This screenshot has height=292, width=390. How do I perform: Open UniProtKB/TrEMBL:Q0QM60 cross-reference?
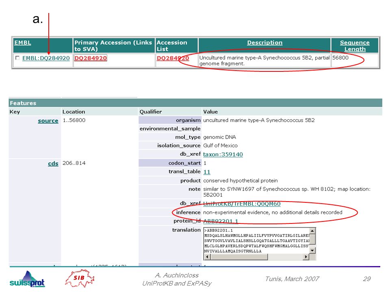coord(242,204)
